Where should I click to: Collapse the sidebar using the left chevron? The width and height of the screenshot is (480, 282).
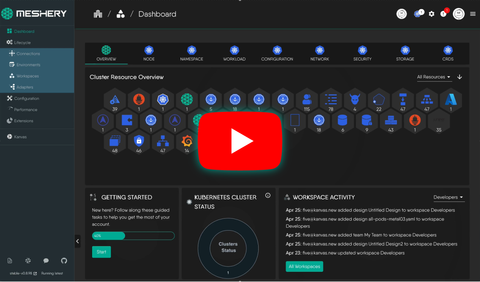[78, 241]
